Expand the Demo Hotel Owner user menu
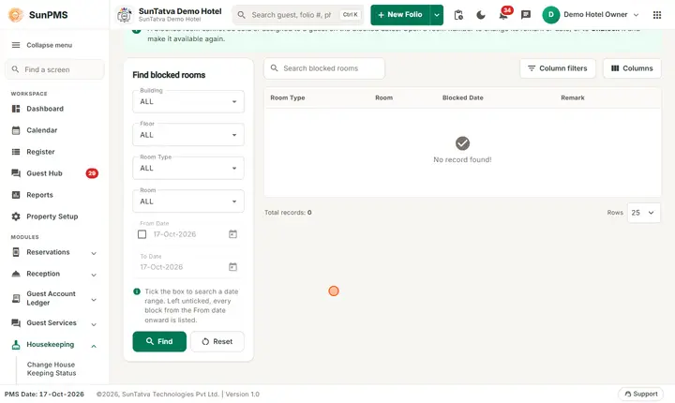This screenshot has height=403, width=675. click(636, 15)
